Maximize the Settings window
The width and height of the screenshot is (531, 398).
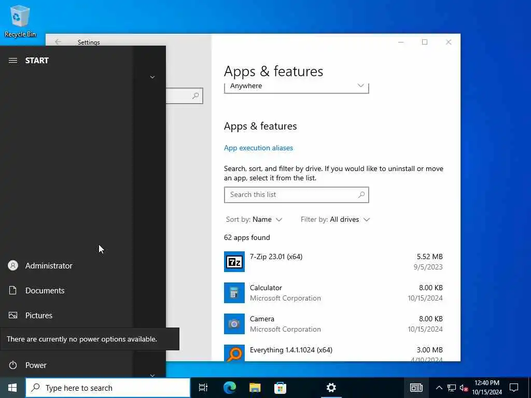coord(425,42)
